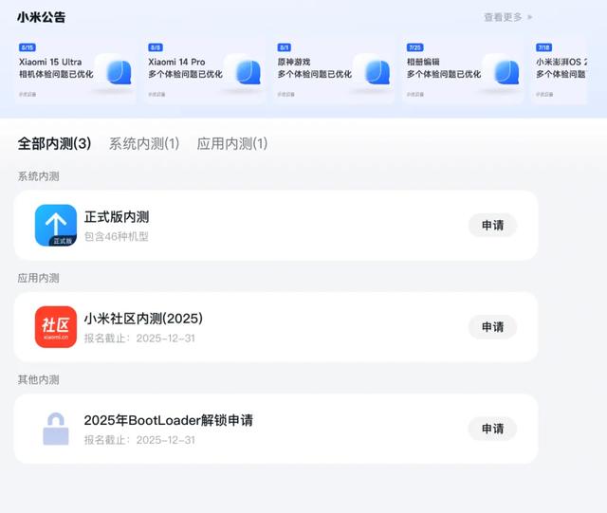Click the 8/15 date badge
The width and height of the screenshot is (607, 513).
click(28, 47)
